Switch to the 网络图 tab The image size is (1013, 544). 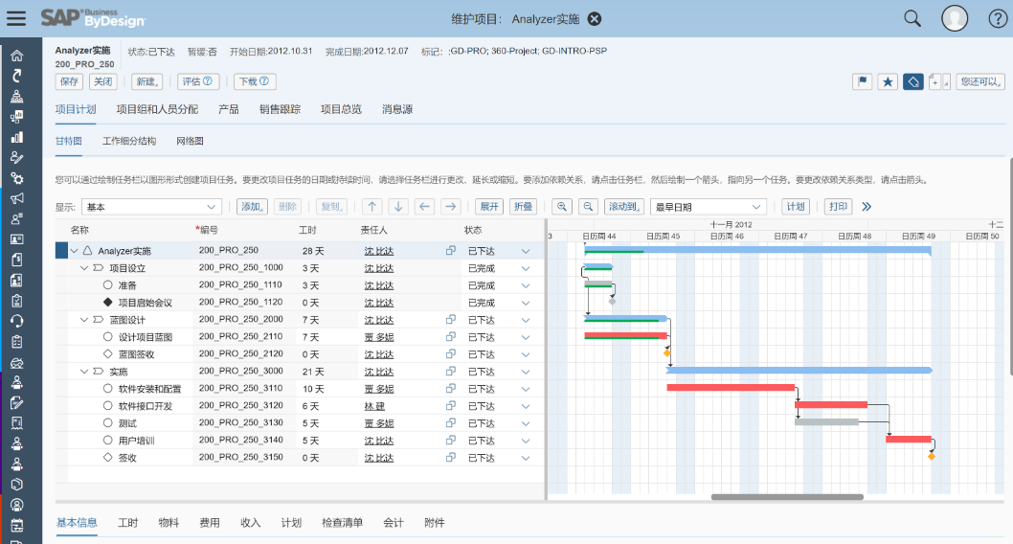click(x=190, y=142)
